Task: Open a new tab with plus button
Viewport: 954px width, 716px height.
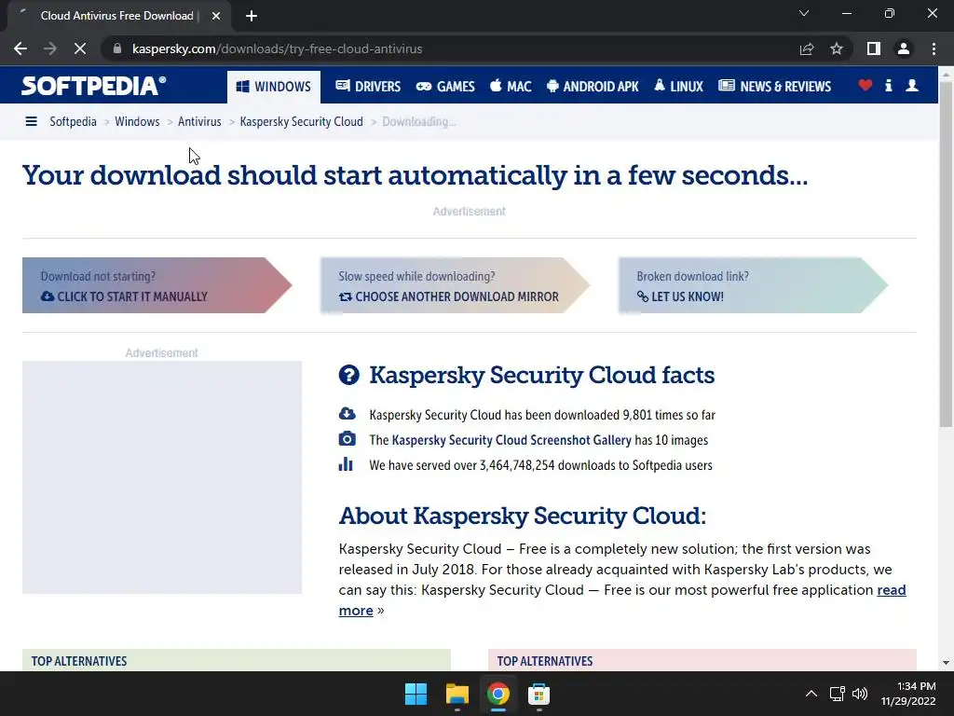Action: [252, 16]
